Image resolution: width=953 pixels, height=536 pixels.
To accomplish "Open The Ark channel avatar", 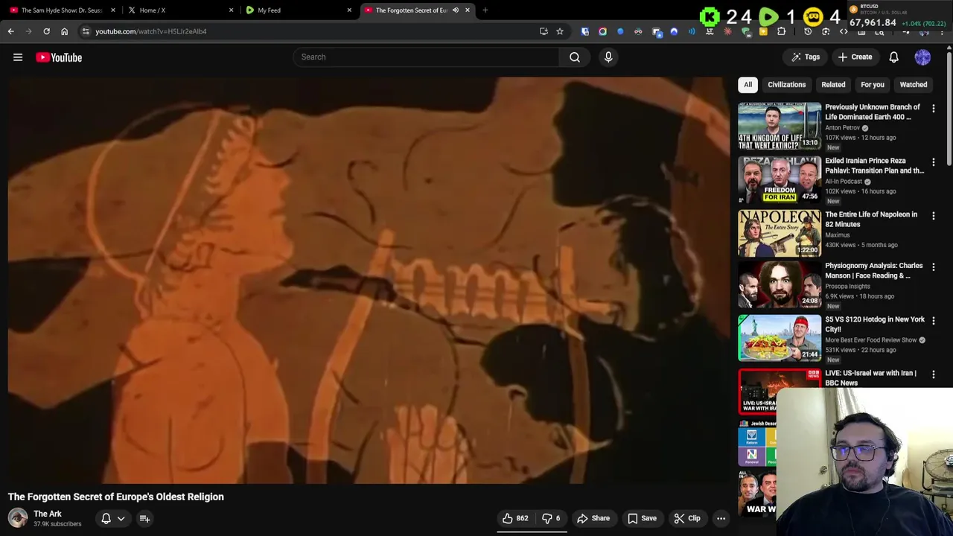I will (x=18, y=518).
